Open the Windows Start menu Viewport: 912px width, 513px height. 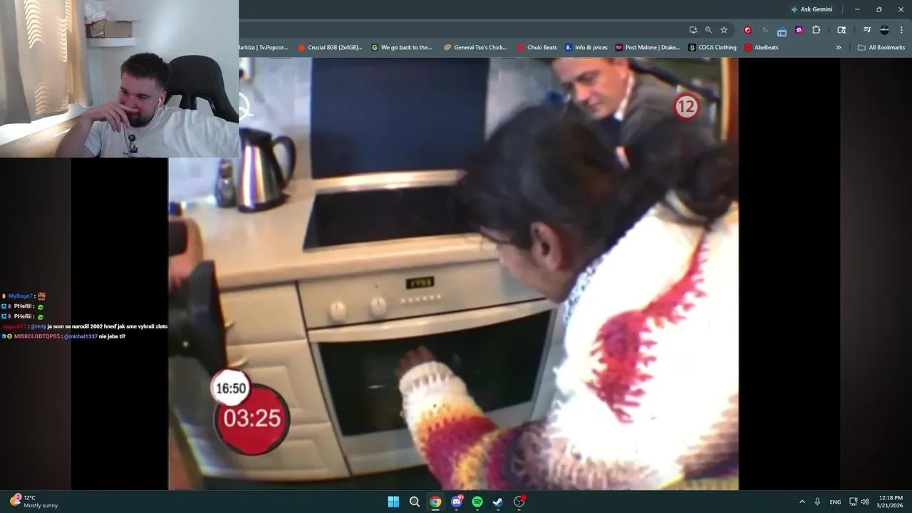pos(393,502)
